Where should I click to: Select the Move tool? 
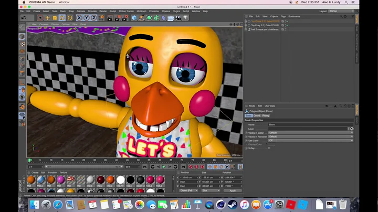point(47,18)
